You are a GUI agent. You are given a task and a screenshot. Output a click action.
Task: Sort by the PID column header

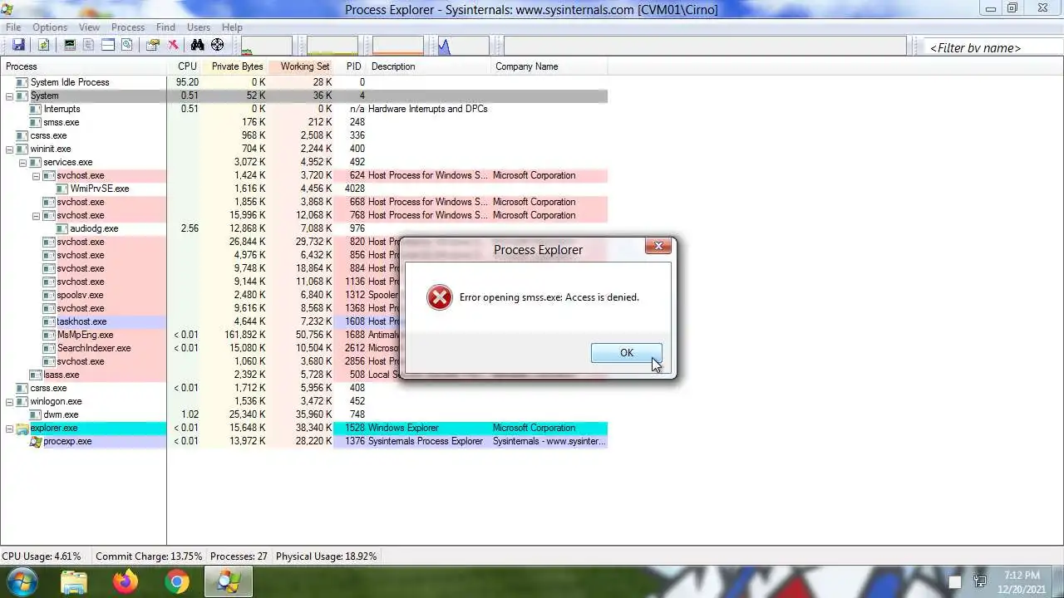pos(352,66)
